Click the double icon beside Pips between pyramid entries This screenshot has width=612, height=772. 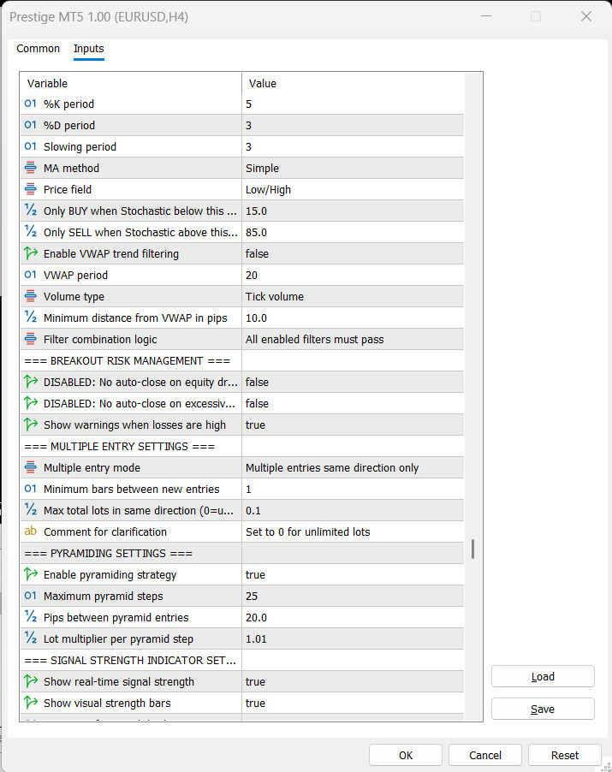pyautogui.click(x=31, y=617)
